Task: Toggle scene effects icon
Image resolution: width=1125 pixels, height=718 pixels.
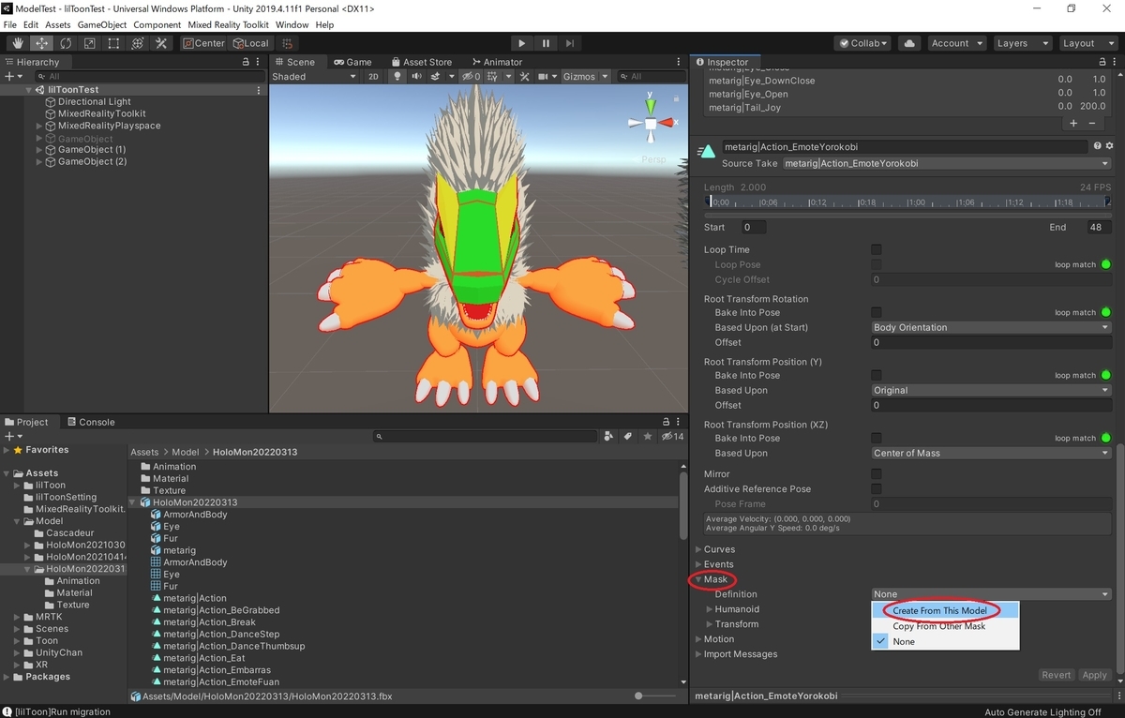Action: click(437, 77)
